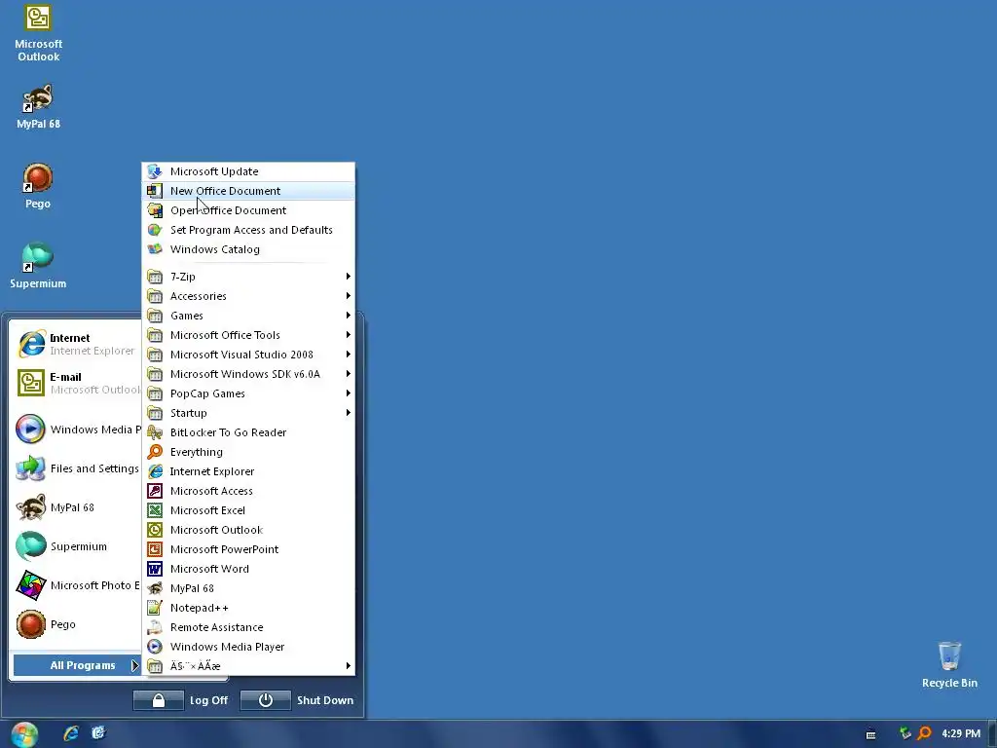Expand Microsoft Office Tools submenu
The width and height of the screenshot is (997, 748).
tap(248, 335)
